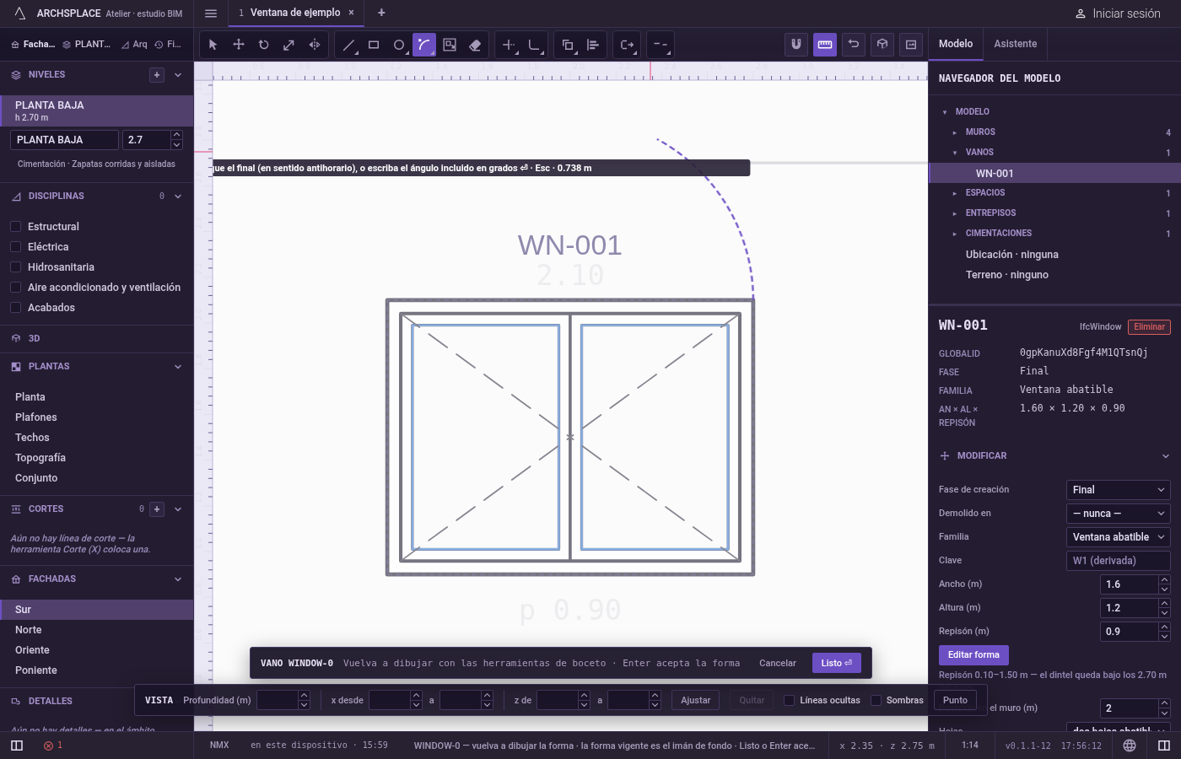Click the red Eliminar button
The image size is (1181, 759).
(x=1149, y=327)
